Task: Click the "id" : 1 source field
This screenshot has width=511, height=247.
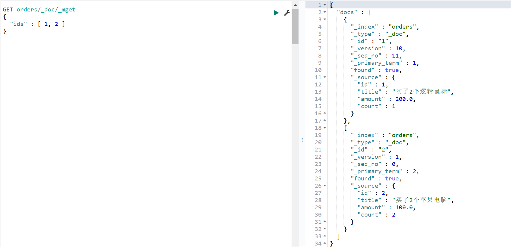Action: (x=373, y=85)
